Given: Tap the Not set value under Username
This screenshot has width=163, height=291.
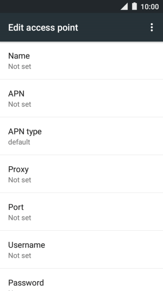Looking at the screenshot, I should [20, 256].
